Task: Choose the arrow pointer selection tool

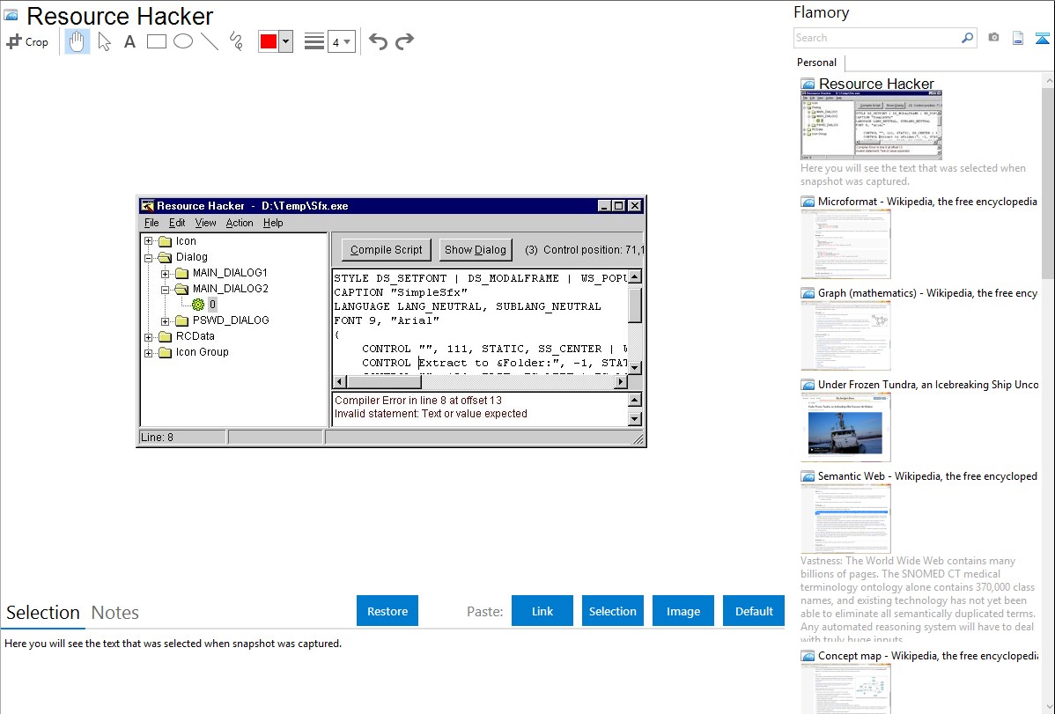Action: 104,41
